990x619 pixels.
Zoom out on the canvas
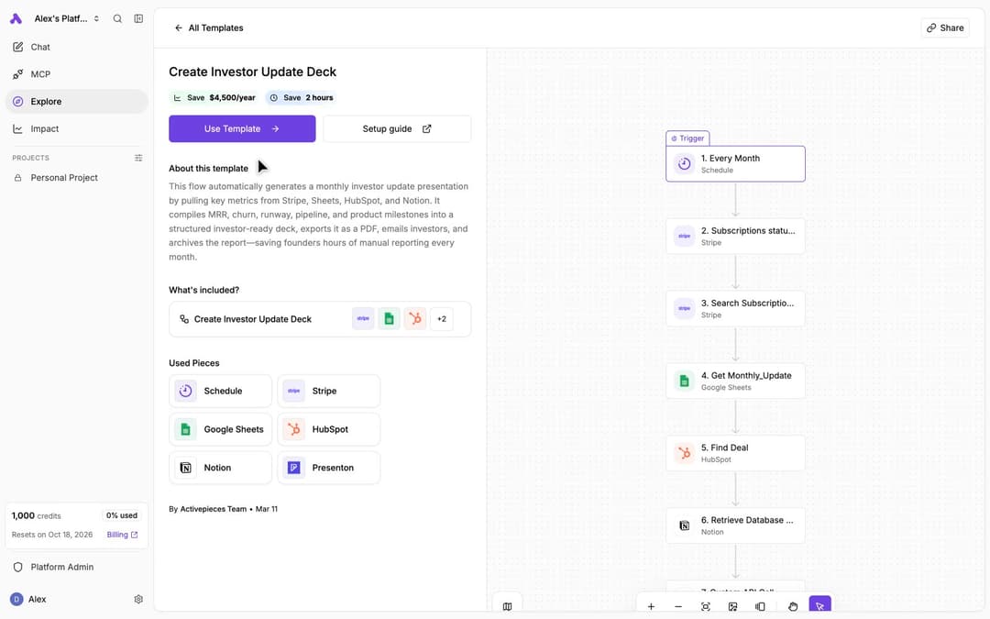point(678,606)
